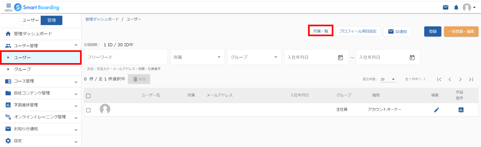This screenshot has width=481, height=147.
Task: Open the mail icon in header
Action: pos(445,7)
